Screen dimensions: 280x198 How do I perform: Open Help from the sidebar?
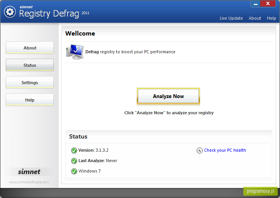pos(30,100)
